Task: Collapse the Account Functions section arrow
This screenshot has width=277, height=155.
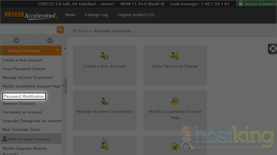Action: 57,50
